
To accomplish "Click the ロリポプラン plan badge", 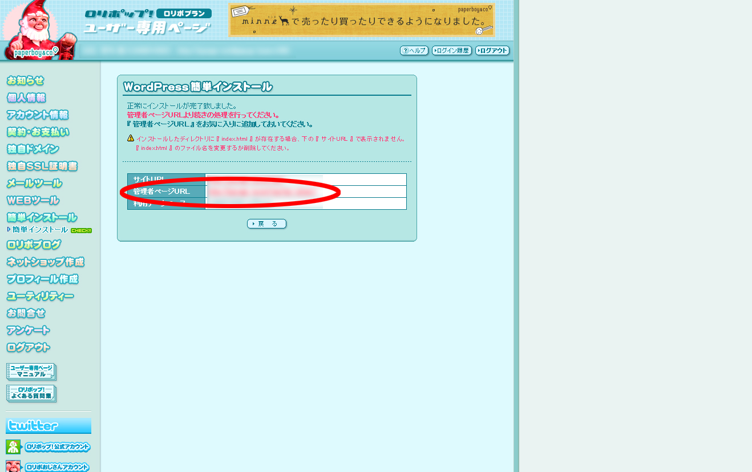I will click(x=184, y=14).
